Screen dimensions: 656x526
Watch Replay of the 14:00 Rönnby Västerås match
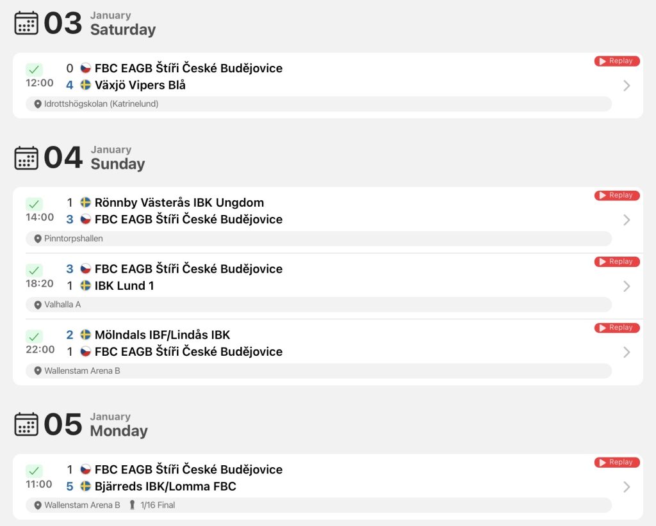point(617,195)
